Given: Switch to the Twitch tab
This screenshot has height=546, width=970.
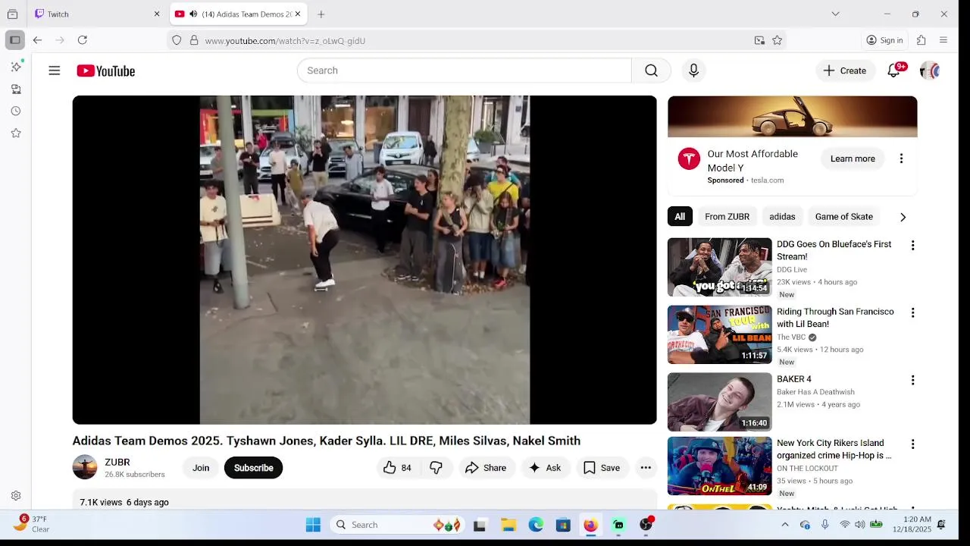Looking at the screenshot, I should point(97,14).
